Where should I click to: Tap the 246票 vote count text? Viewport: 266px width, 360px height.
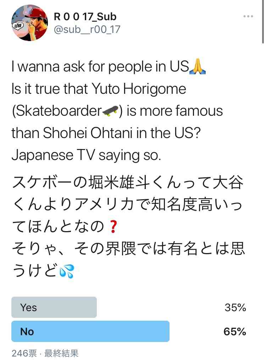click(x=24, y=353)
